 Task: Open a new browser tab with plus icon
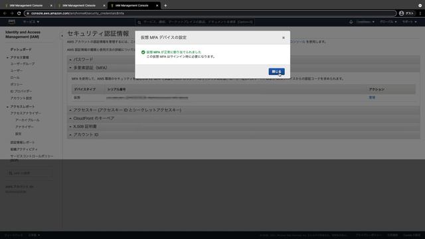click(x=165, y=5)
